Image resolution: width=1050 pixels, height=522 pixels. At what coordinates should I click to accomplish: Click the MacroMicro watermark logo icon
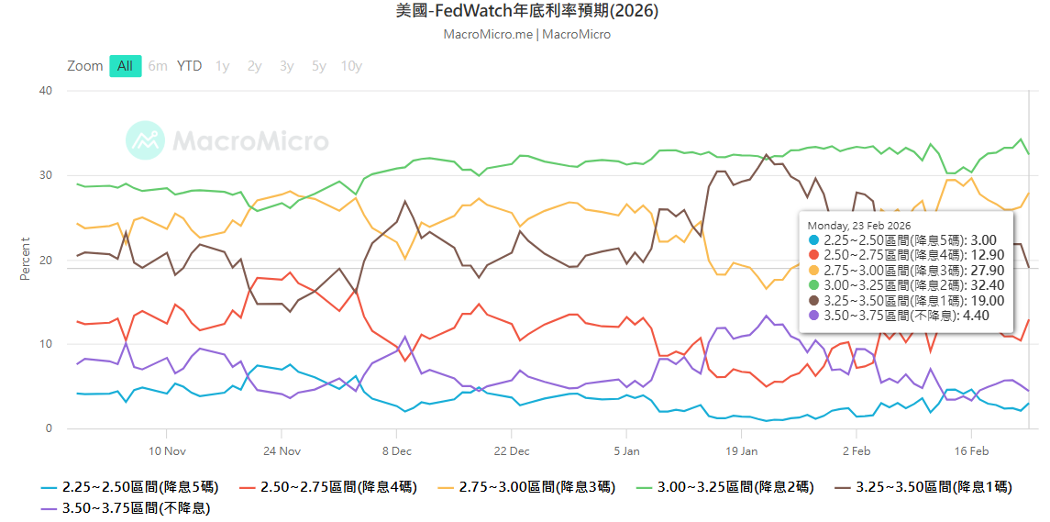pos(145,140)
